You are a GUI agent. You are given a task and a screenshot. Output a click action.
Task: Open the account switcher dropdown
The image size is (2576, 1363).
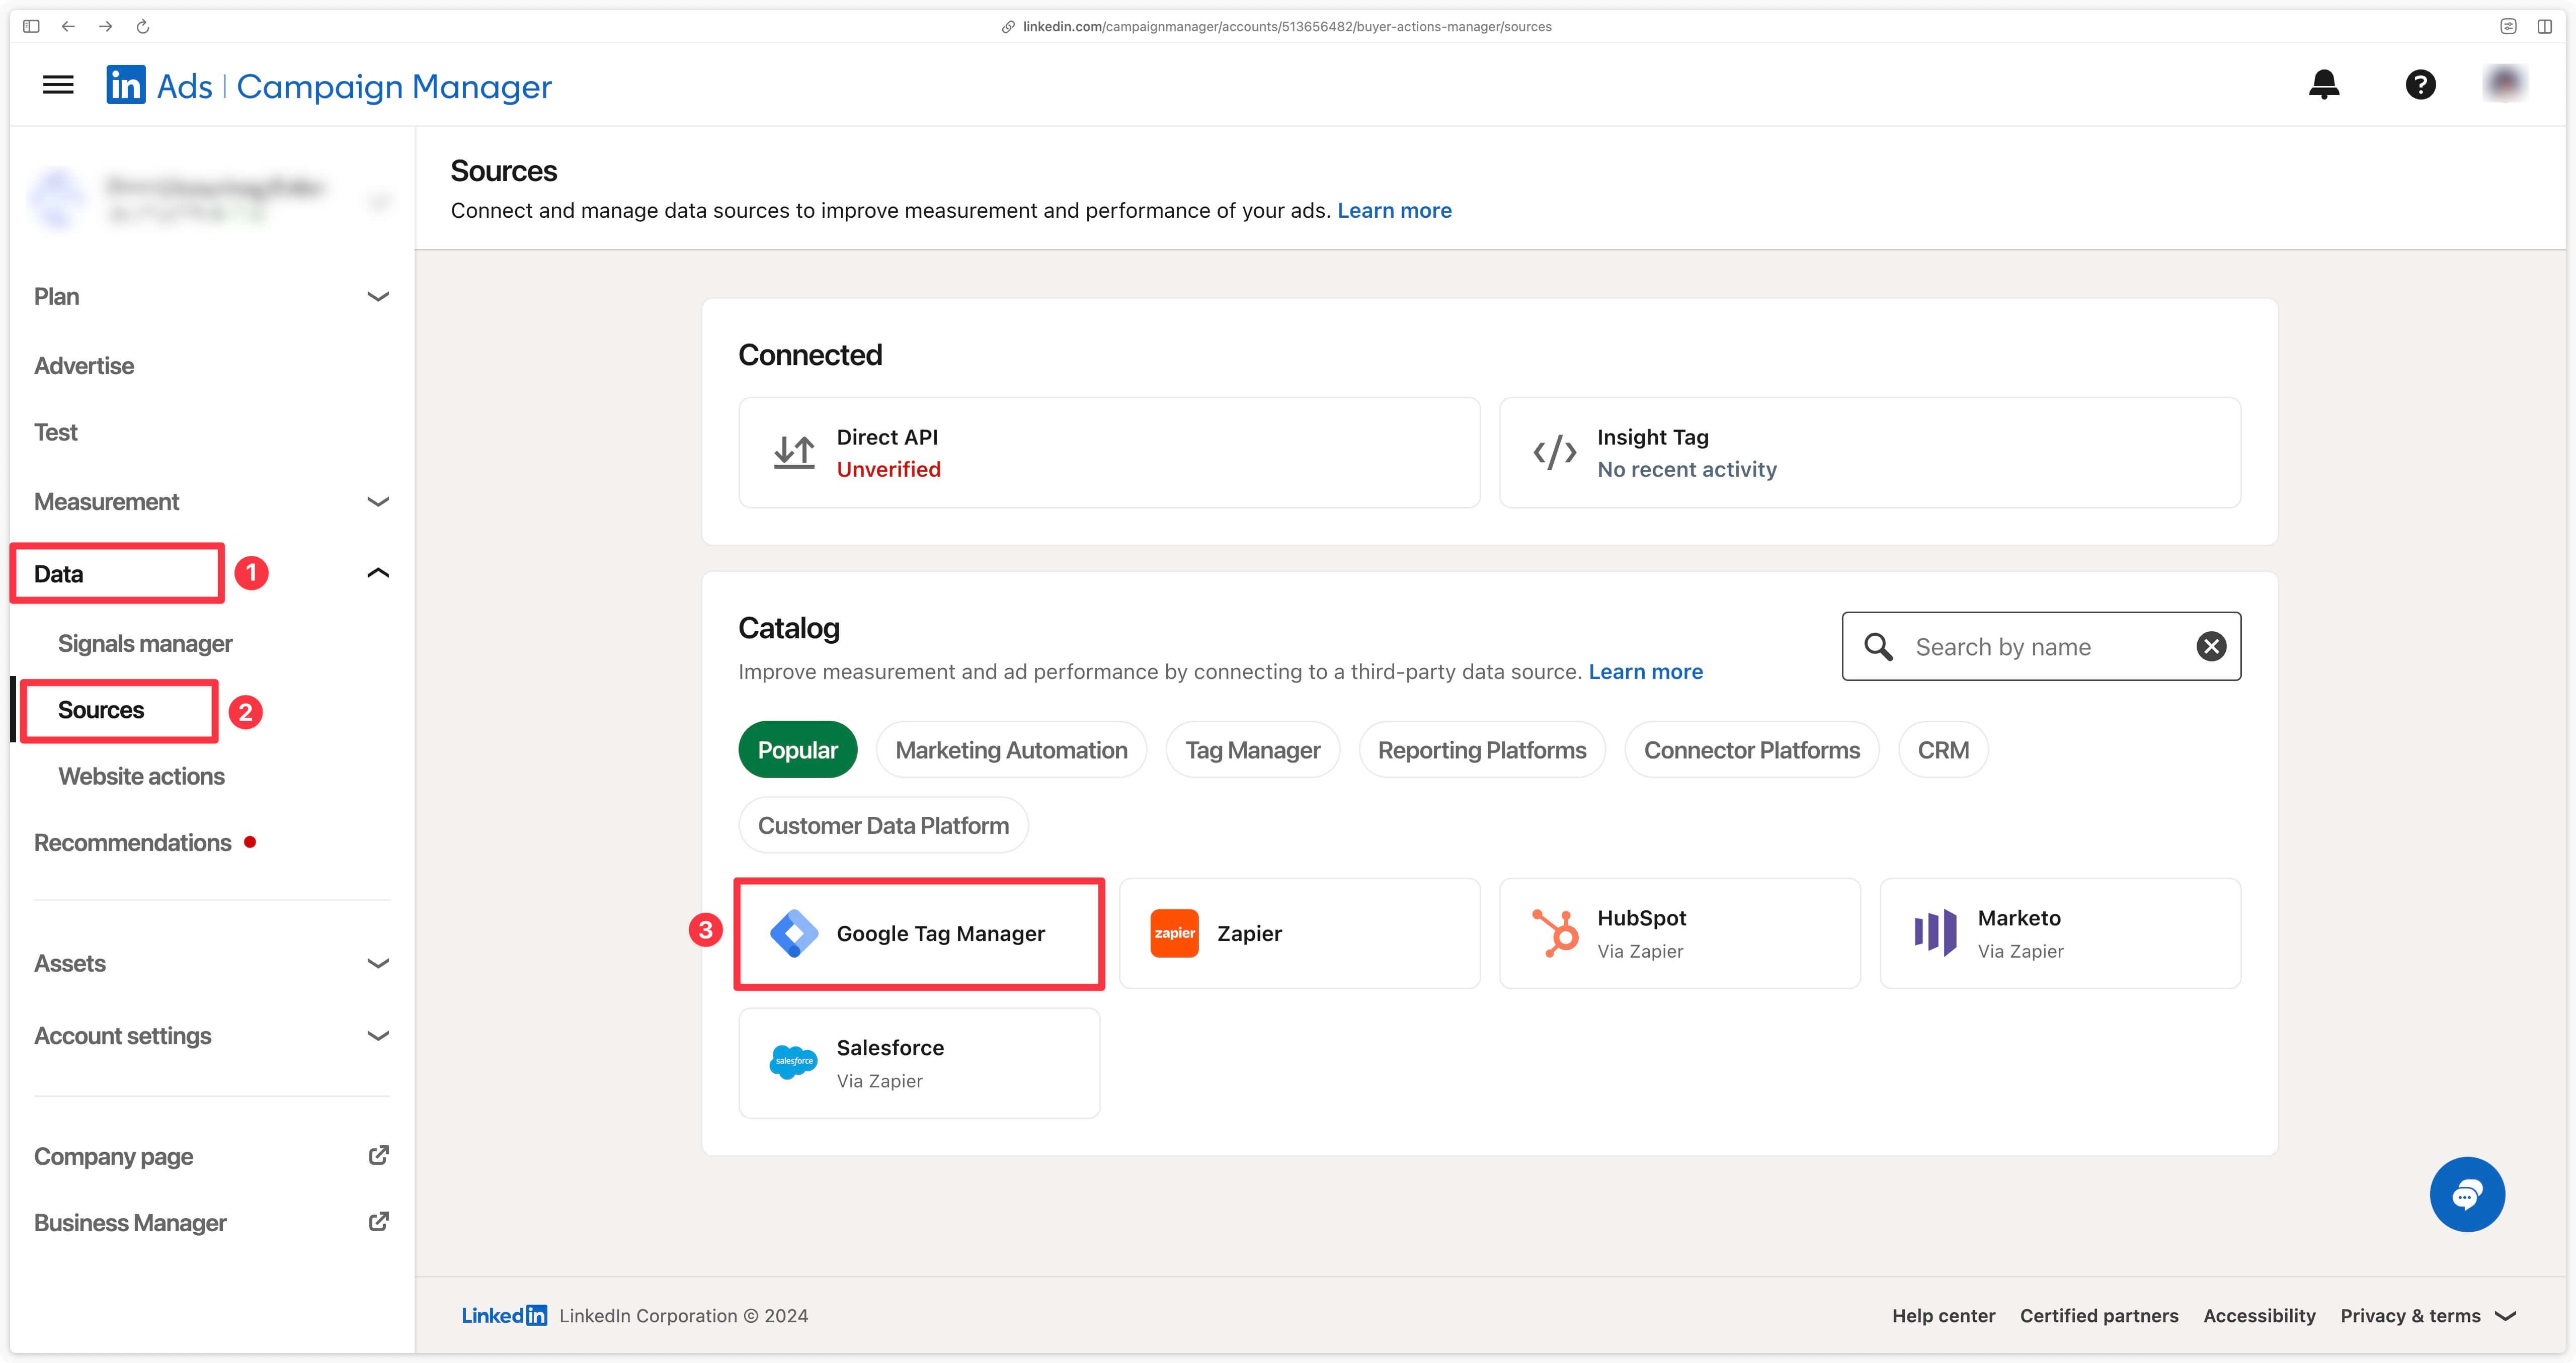(x=378, y=202)
